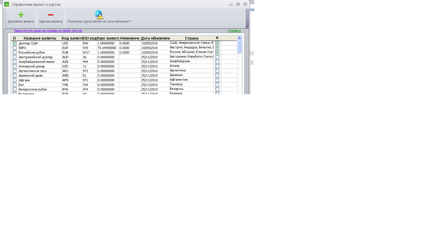443x249 pixels.
Task: Sort by the Название валюты column header
Action: 40,38
